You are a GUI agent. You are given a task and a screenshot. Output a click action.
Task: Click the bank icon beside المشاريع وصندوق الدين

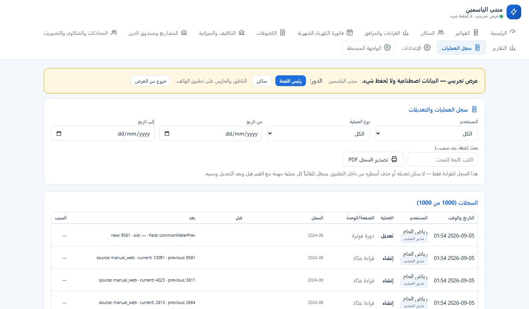pos(184,32)
